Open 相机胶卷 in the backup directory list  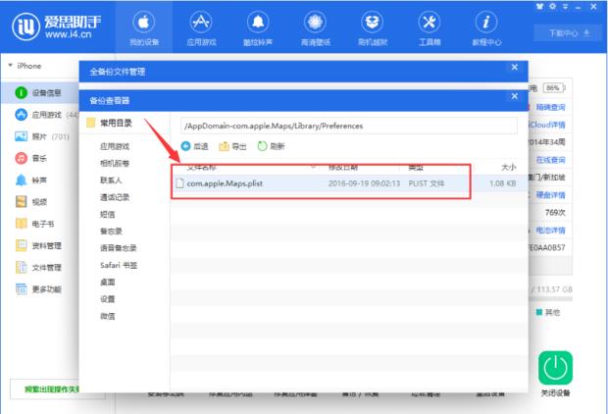[115, 164]
